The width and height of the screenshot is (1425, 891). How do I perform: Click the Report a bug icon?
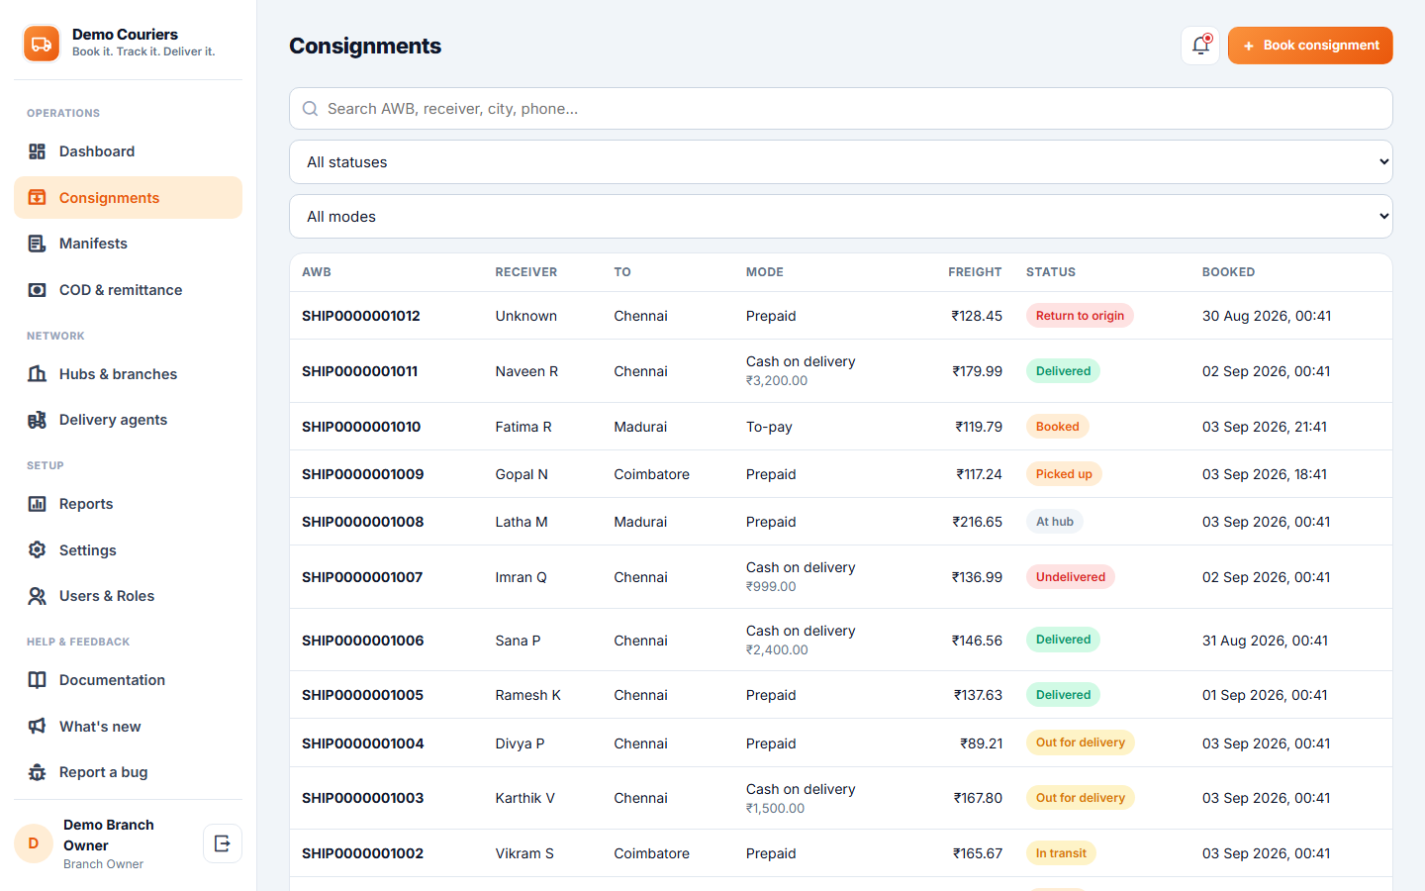[37, 772]
